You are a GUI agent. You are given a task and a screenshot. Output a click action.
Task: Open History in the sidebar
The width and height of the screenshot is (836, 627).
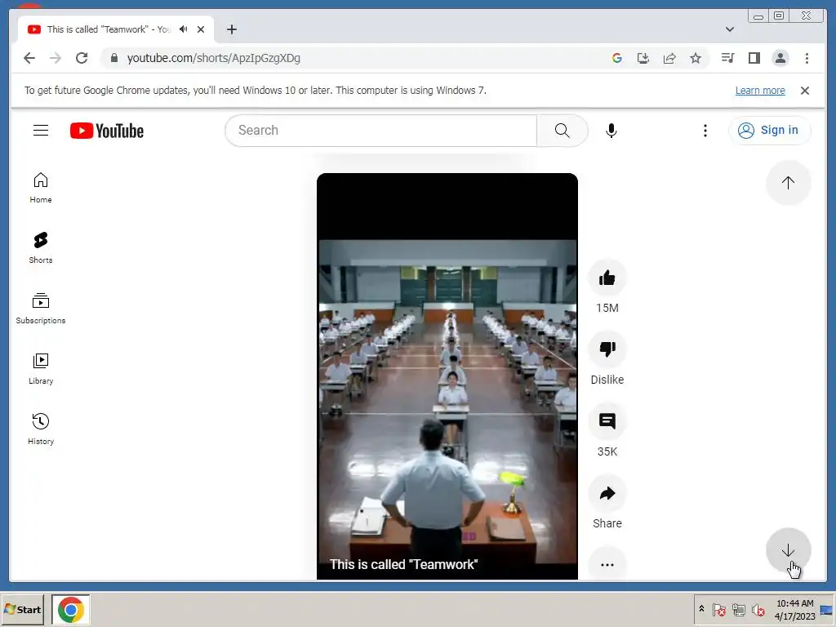click(41, 429)
